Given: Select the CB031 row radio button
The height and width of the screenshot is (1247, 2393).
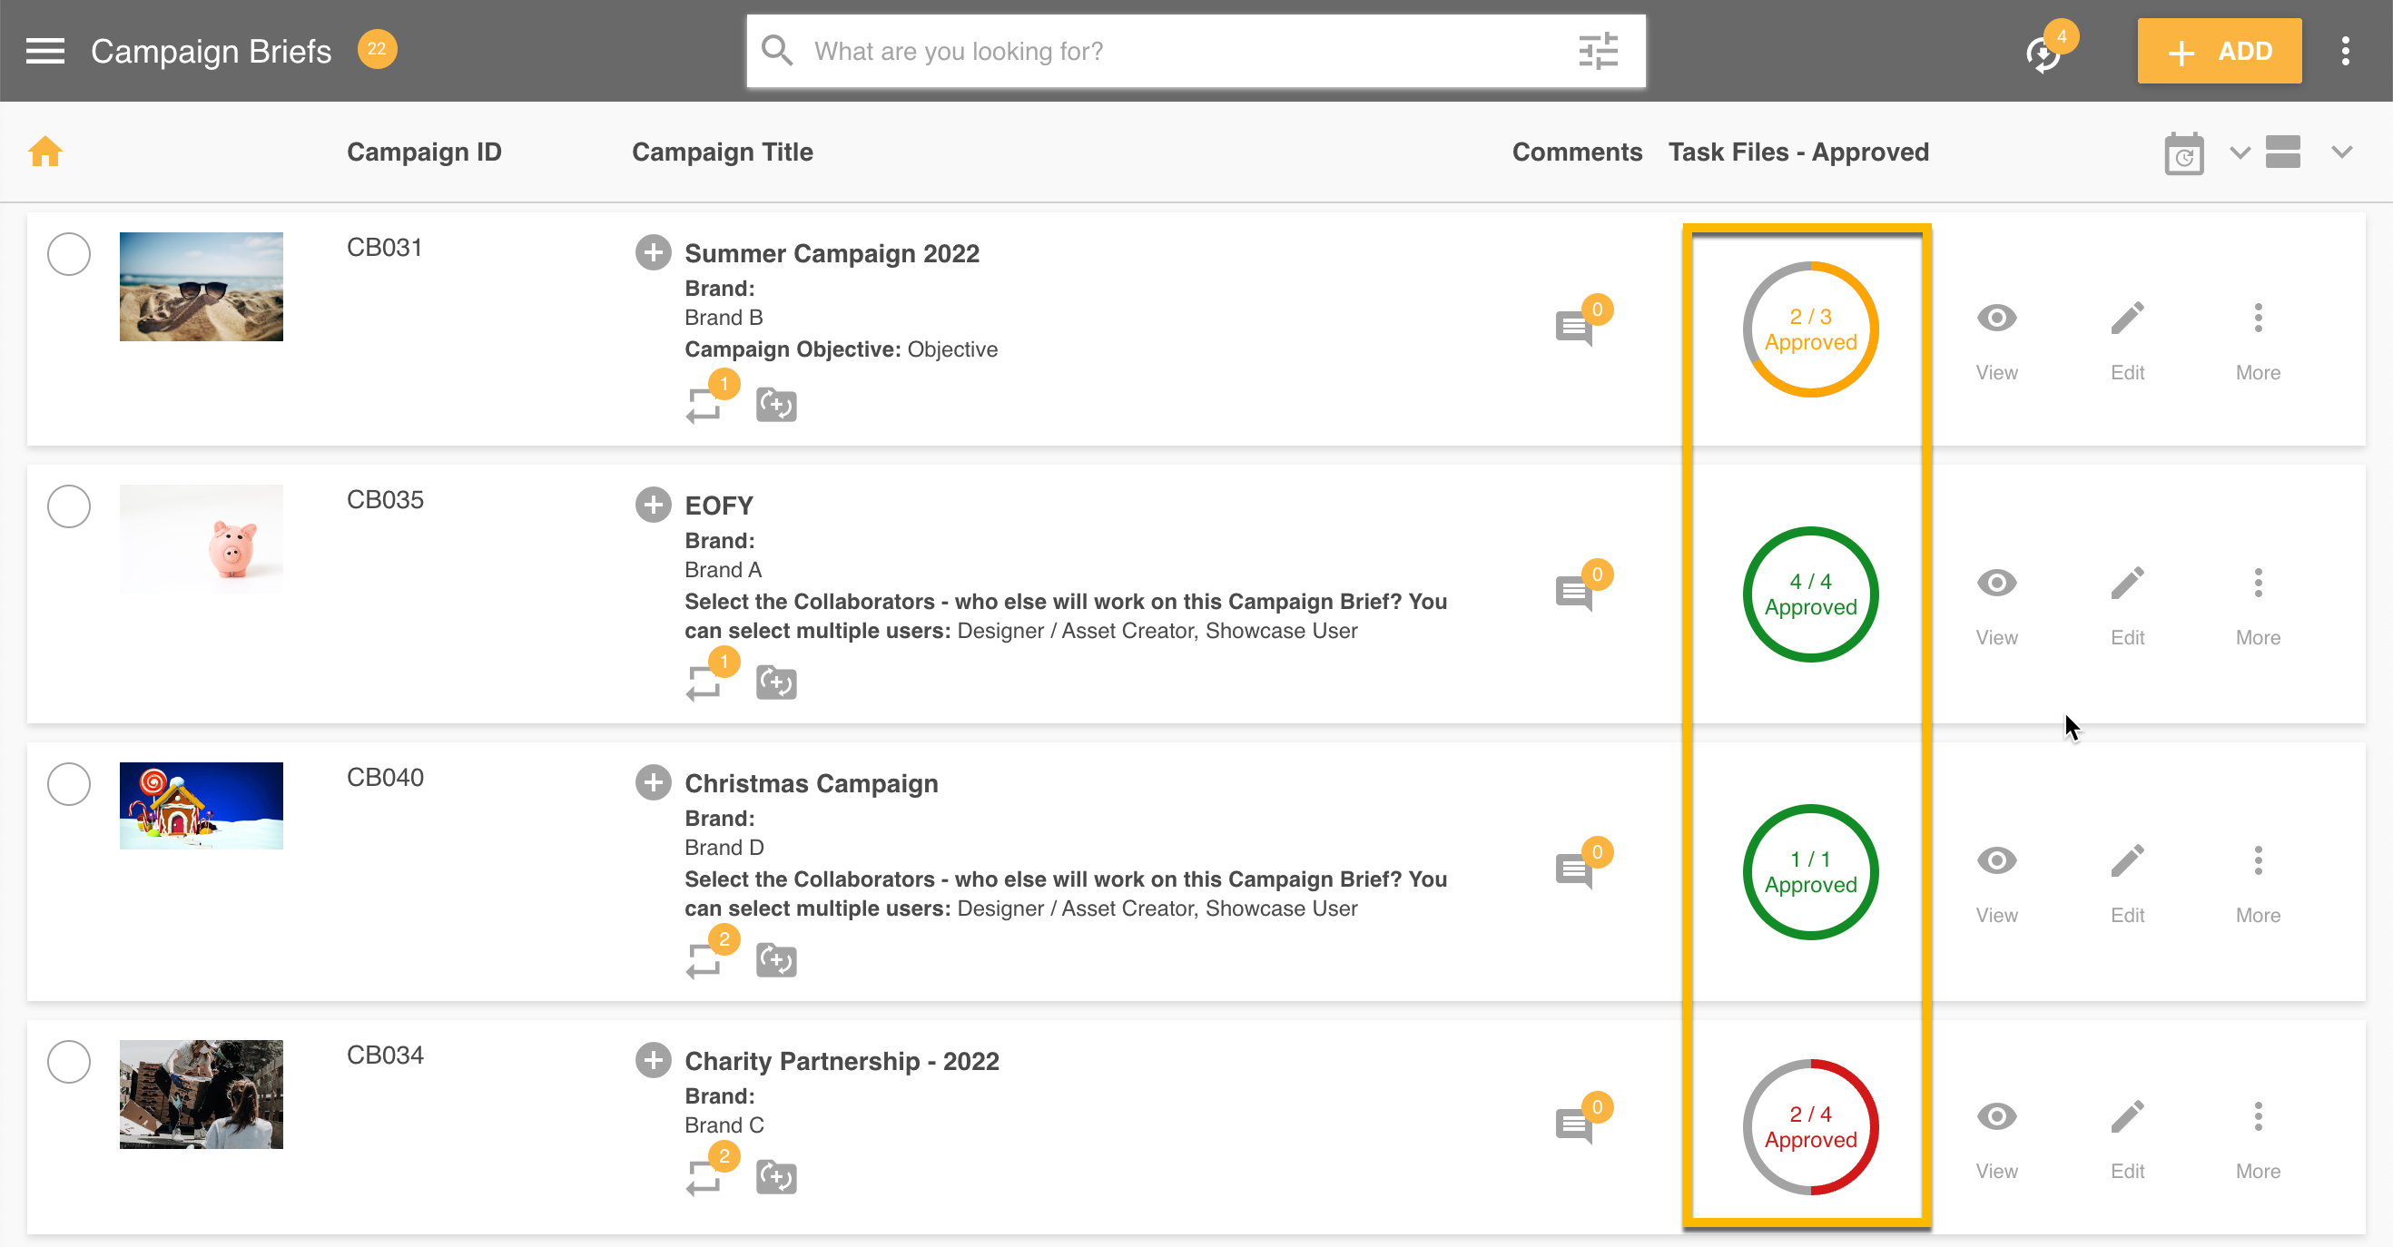Looking at the screenshot, I should tap(69, 254).
